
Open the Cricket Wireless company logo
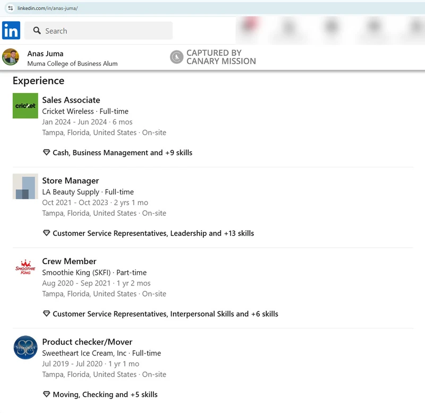(25, 106)
